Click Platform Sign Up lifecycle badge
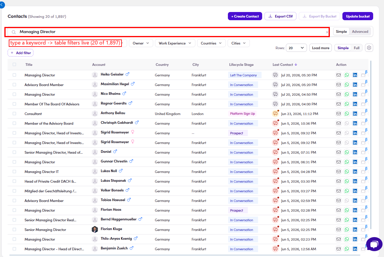 243,114
